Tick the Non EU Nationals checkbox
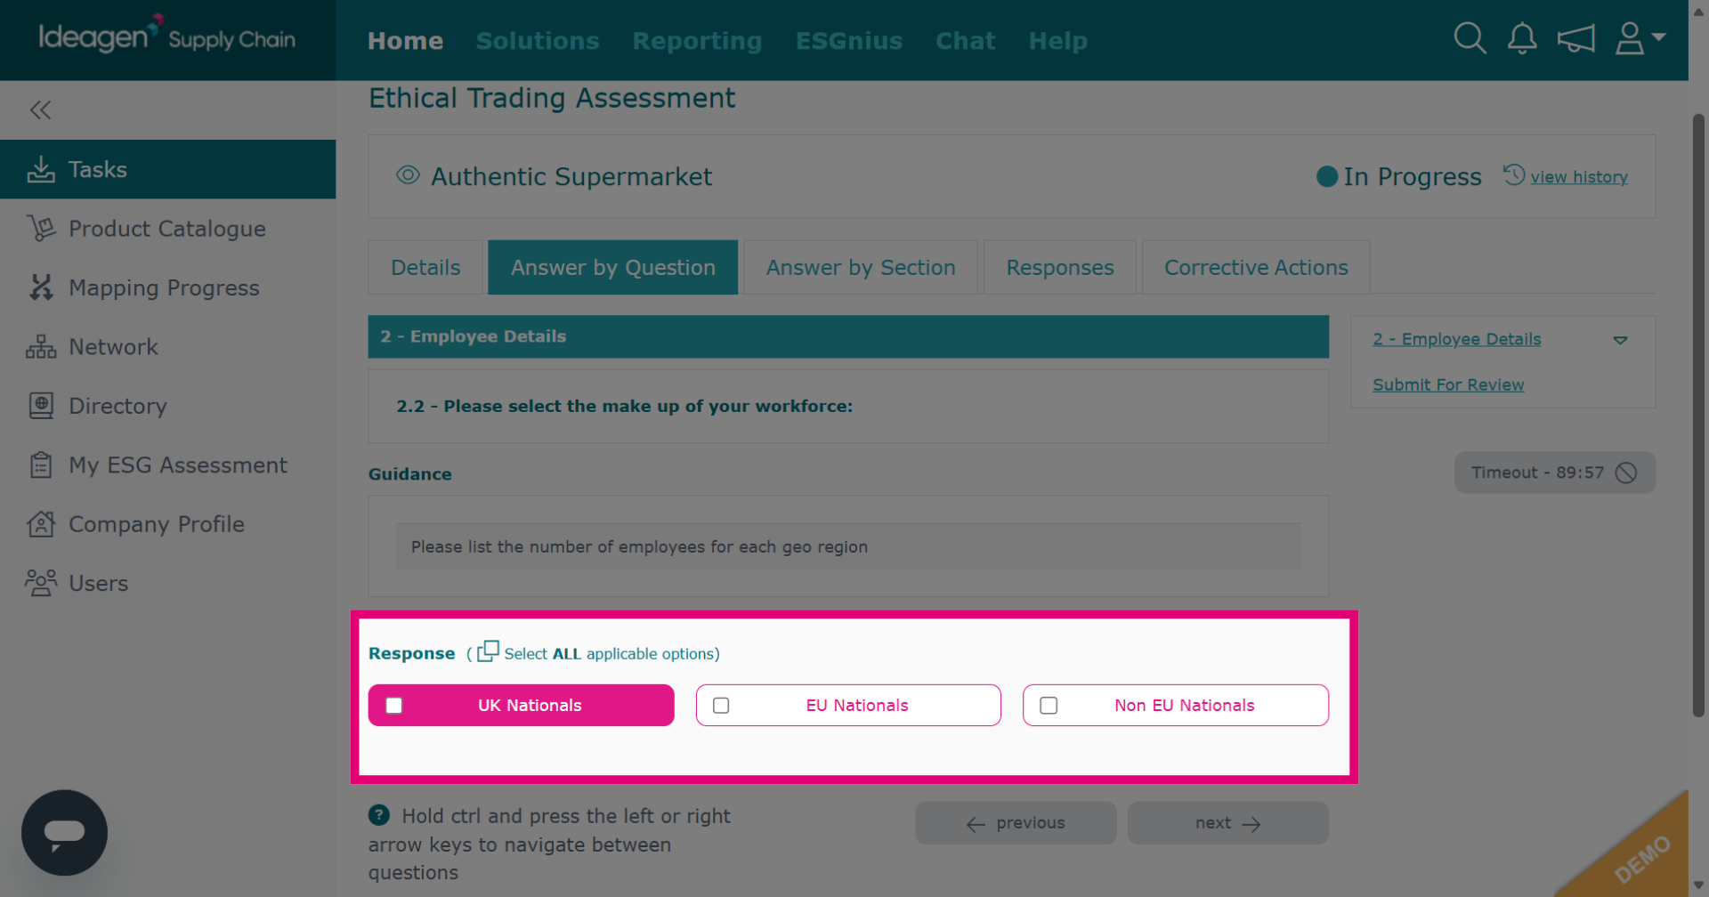Image resolution: width=1709 pixels, height=897 pixels. tap(1049, 706)
